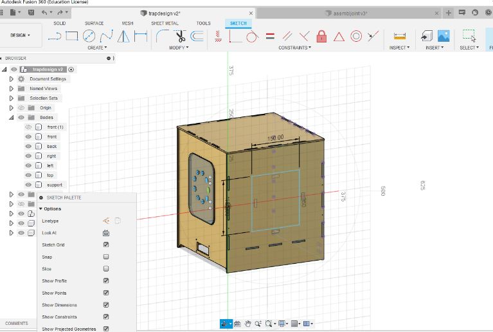The image size is (493, 332).
Task: Select the 'support' body in browser
Action: pyautogui.click(x=55, y=185)
